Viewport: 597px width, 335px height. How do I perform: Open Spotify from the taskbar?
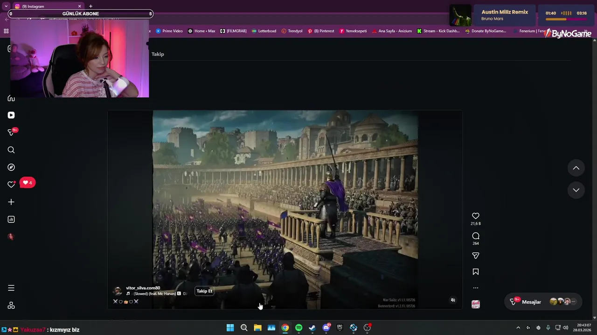(298, 328)
